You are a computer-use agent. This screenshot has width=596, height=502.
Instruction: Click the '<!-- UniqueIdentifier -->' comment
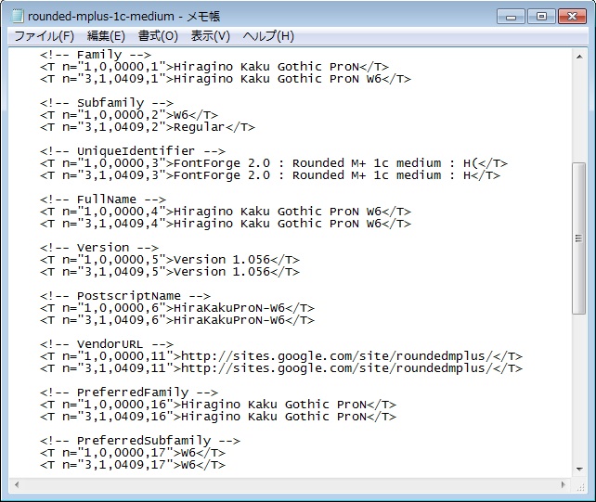133,151
